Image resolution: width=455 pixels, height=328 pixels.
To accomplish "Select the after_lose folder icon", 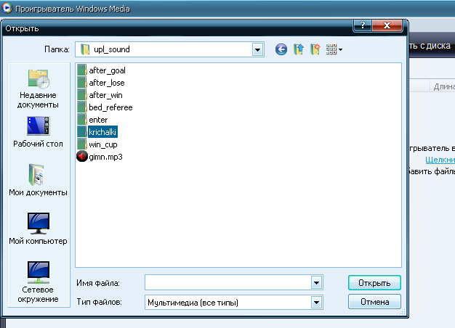I will 82,83.
